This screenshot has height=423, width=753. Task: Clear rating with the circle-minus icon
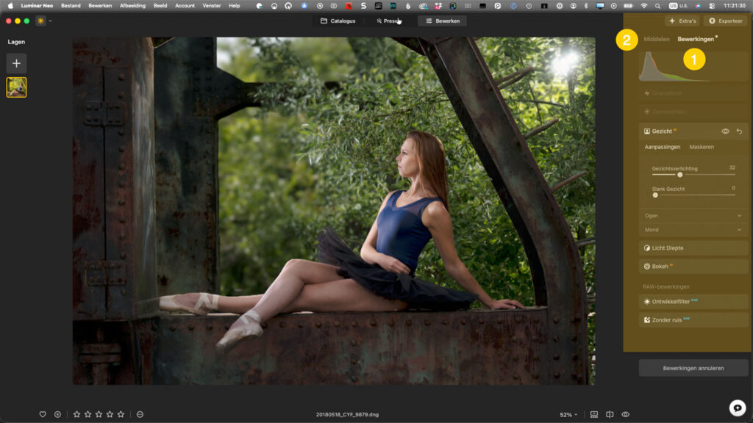pyautogui.click(x=140, y=414)
